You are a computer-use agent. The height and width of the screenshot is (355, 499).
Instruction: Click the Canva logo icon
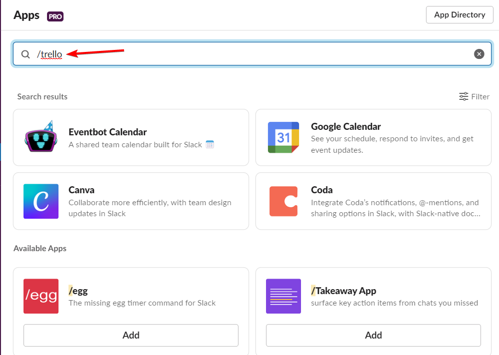coord(41,201)
